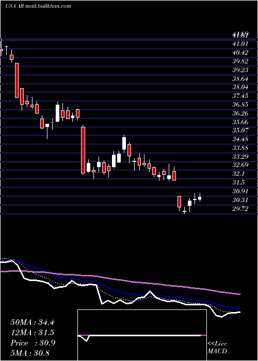Click the 33.29 price axis label
The image size is (258, 361).
point(240,157)
